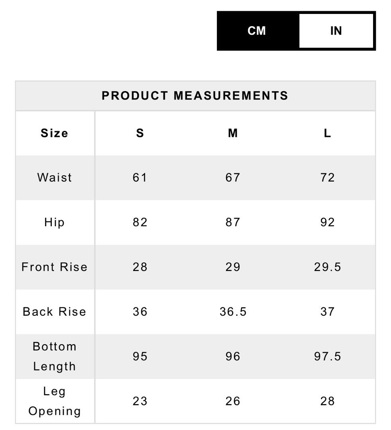Select the M size column header

tap(233, 133)
